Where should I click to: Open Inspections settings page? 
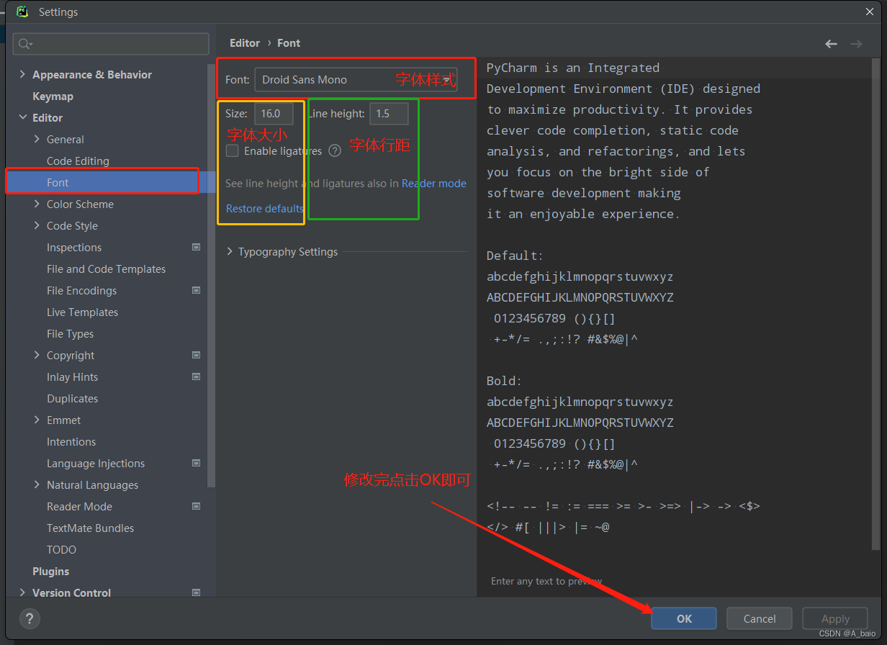[x=74, y=247]
